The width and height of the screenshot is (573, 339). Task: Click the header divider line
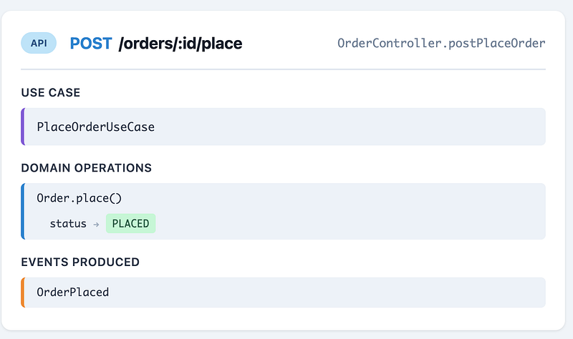[283, 69]
